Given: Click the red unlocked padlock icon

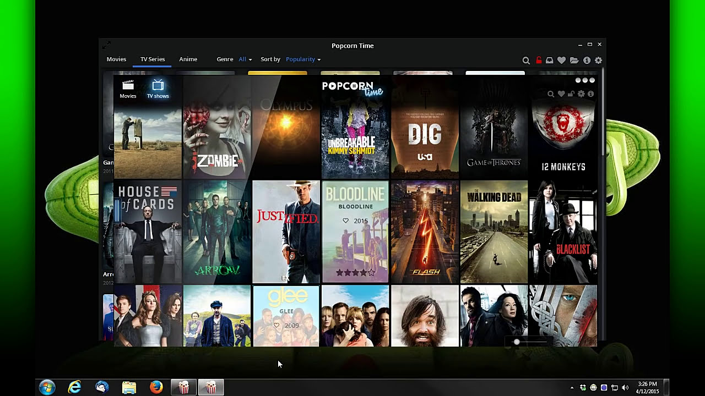Looking at the screenshot, I should (x=539, y=60).
